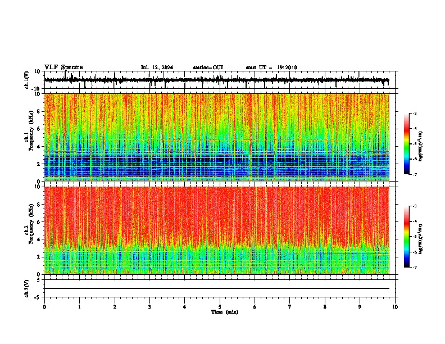The image size is (445, 344).
Task: Click the "ch.1 Frequency (kHz)" axis label
Action: [x=29, y=130]
